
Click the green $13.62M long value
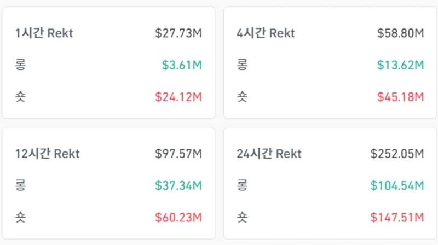pyautogui.click(x=401, y=65)
